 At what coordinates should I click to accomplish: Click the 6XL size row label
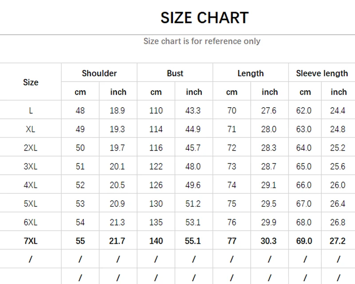point(31,222)
